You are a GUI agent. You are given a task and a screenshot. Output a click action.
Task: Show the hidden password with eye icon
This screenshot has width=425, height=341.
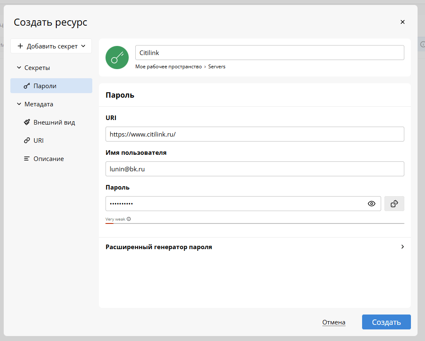pyautogui.click(x=371, y=204)
